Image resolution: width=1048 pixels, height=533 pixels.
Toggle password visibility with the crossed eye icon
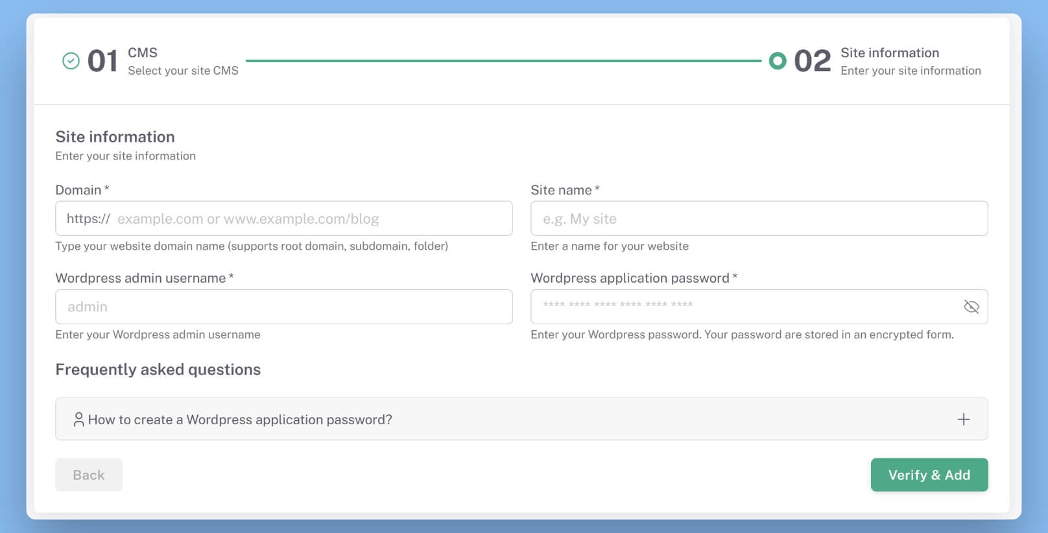pos(971,307)
